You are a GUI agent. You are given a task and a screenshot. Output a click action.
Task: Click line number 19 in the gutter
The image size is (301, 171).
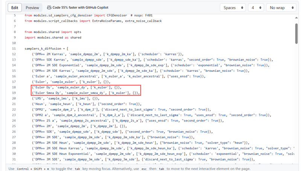[14, 93]
